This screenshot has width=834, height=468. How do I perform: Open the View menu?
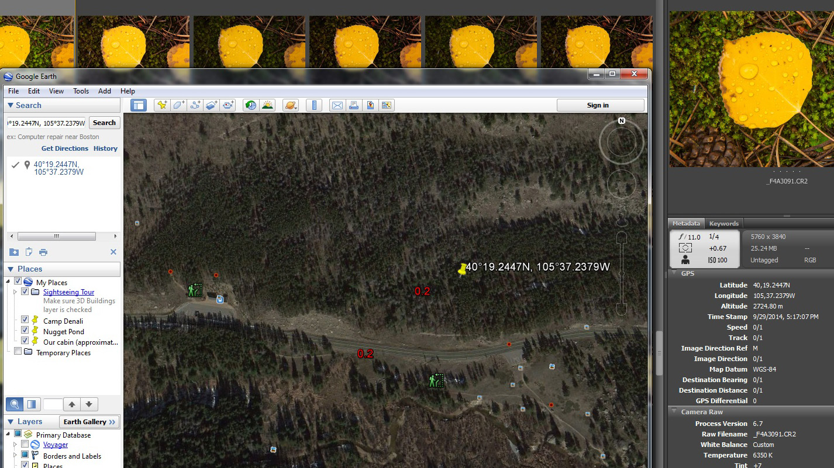tap(56, 91)
